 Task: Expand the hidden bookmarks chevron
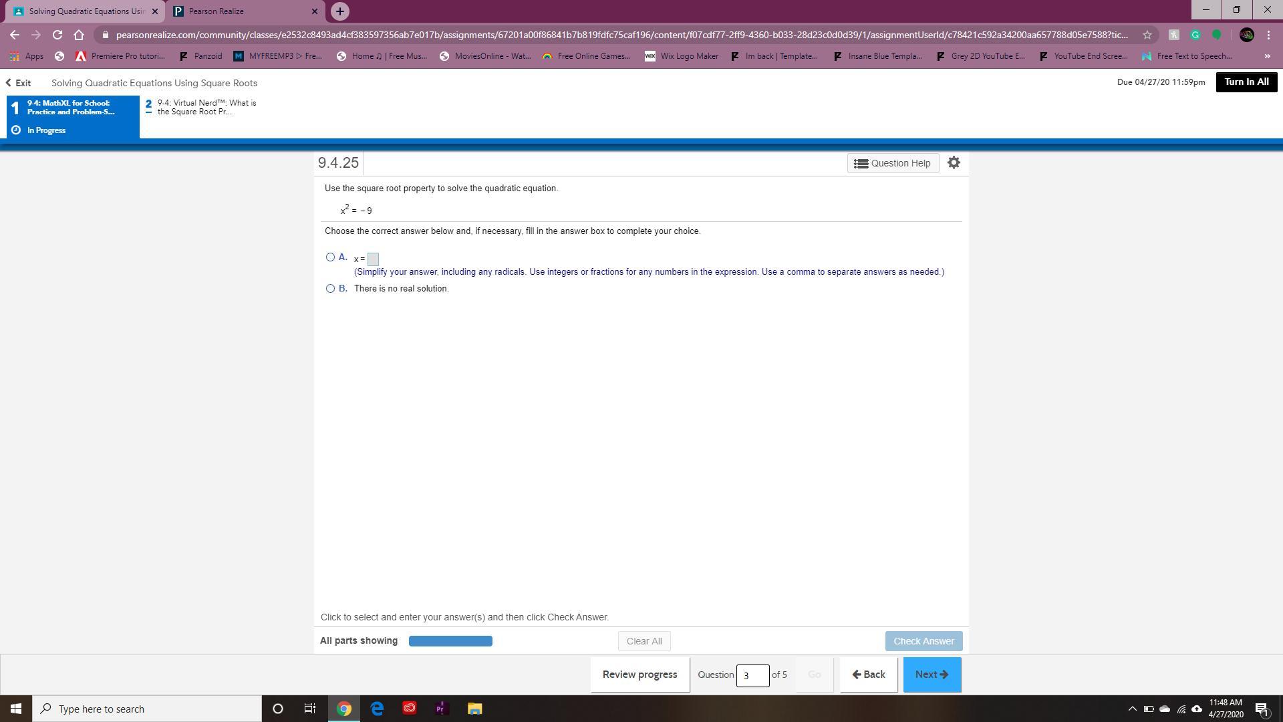coord(1267,56)
